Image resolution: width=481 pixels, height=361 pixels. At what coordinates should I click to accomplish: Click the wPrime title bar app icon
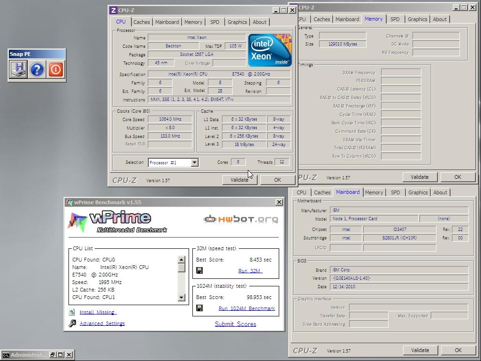point(69,202)
